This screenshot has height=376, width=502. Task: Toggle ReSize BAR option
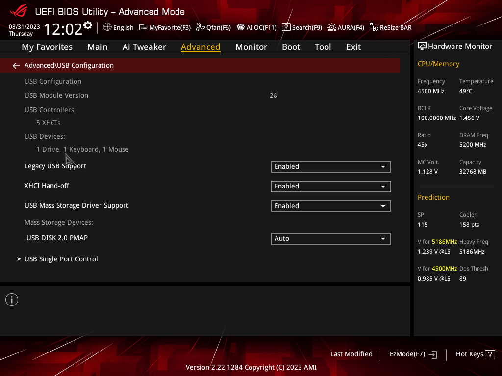(x=391, y=27)
